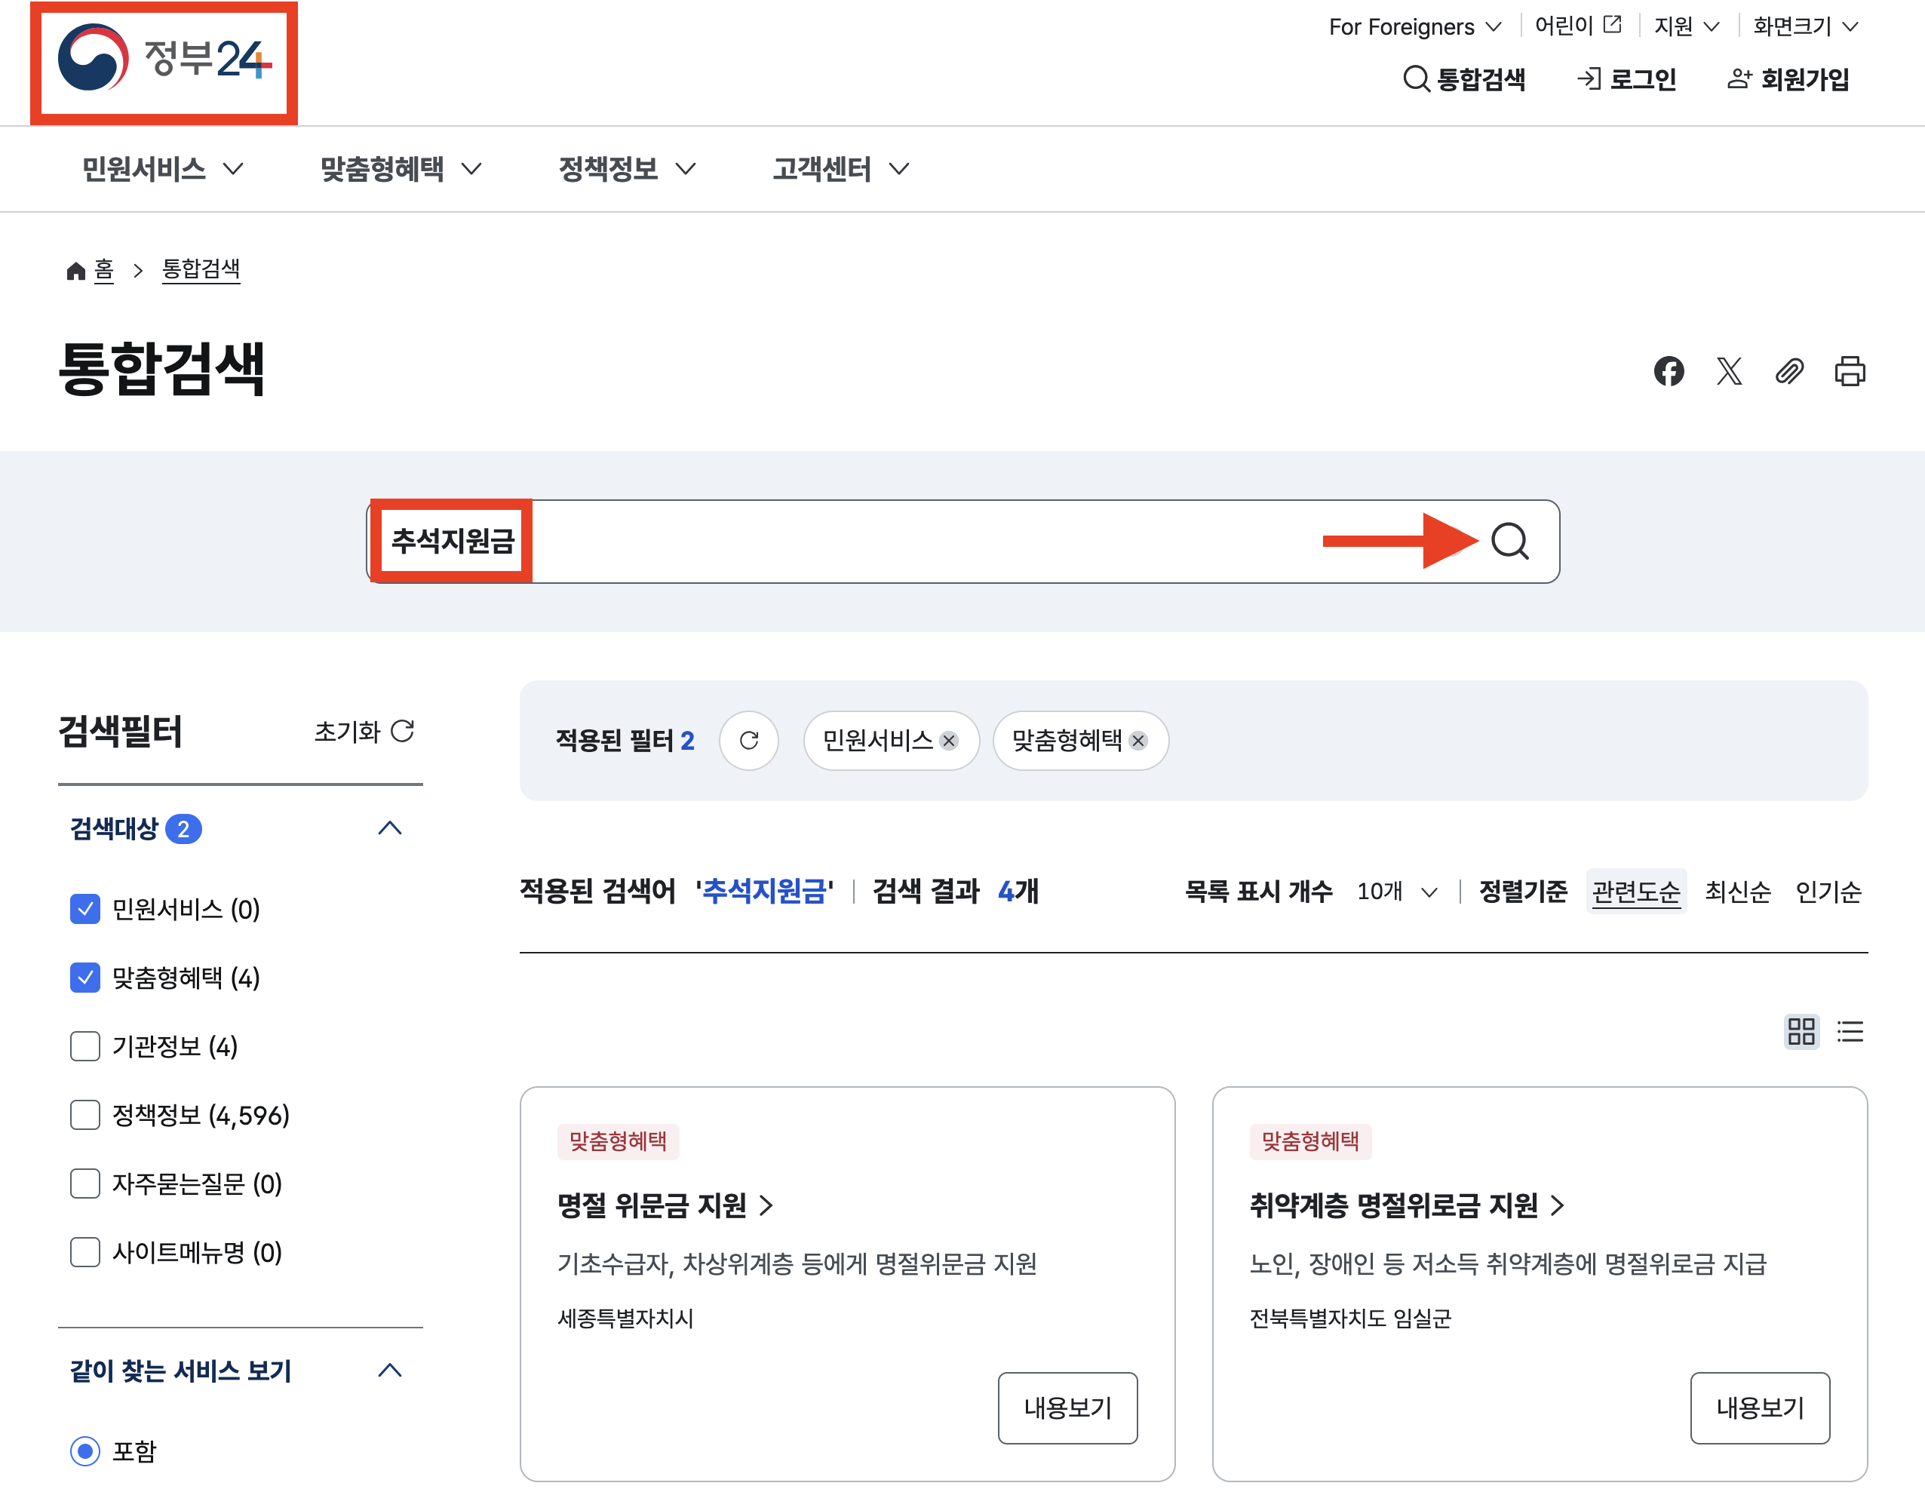This screenshot has height=1489, width=1925.
Task: Reset applied filters with circular refresh button
Action: click(748, 741)
